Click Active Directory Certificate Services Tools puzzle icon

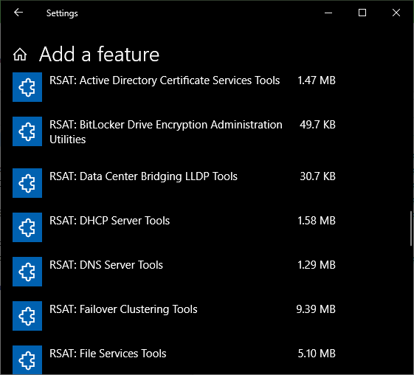pyautogui.click(x=27, y=87)
